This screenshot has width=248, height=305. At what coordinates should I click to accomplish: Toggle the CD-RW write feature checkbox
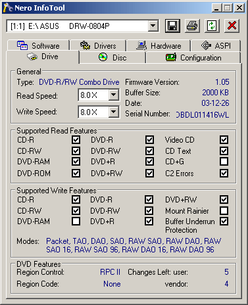[76, 211]
